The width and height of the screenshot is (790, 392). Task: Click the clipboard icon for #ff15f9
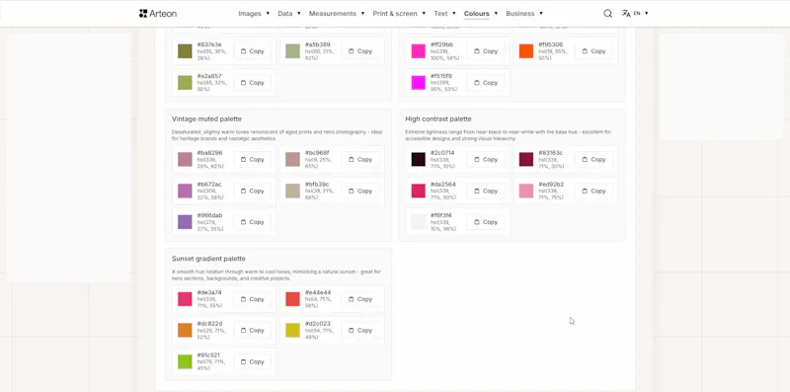pyautogui.click(x=477, y=83)
